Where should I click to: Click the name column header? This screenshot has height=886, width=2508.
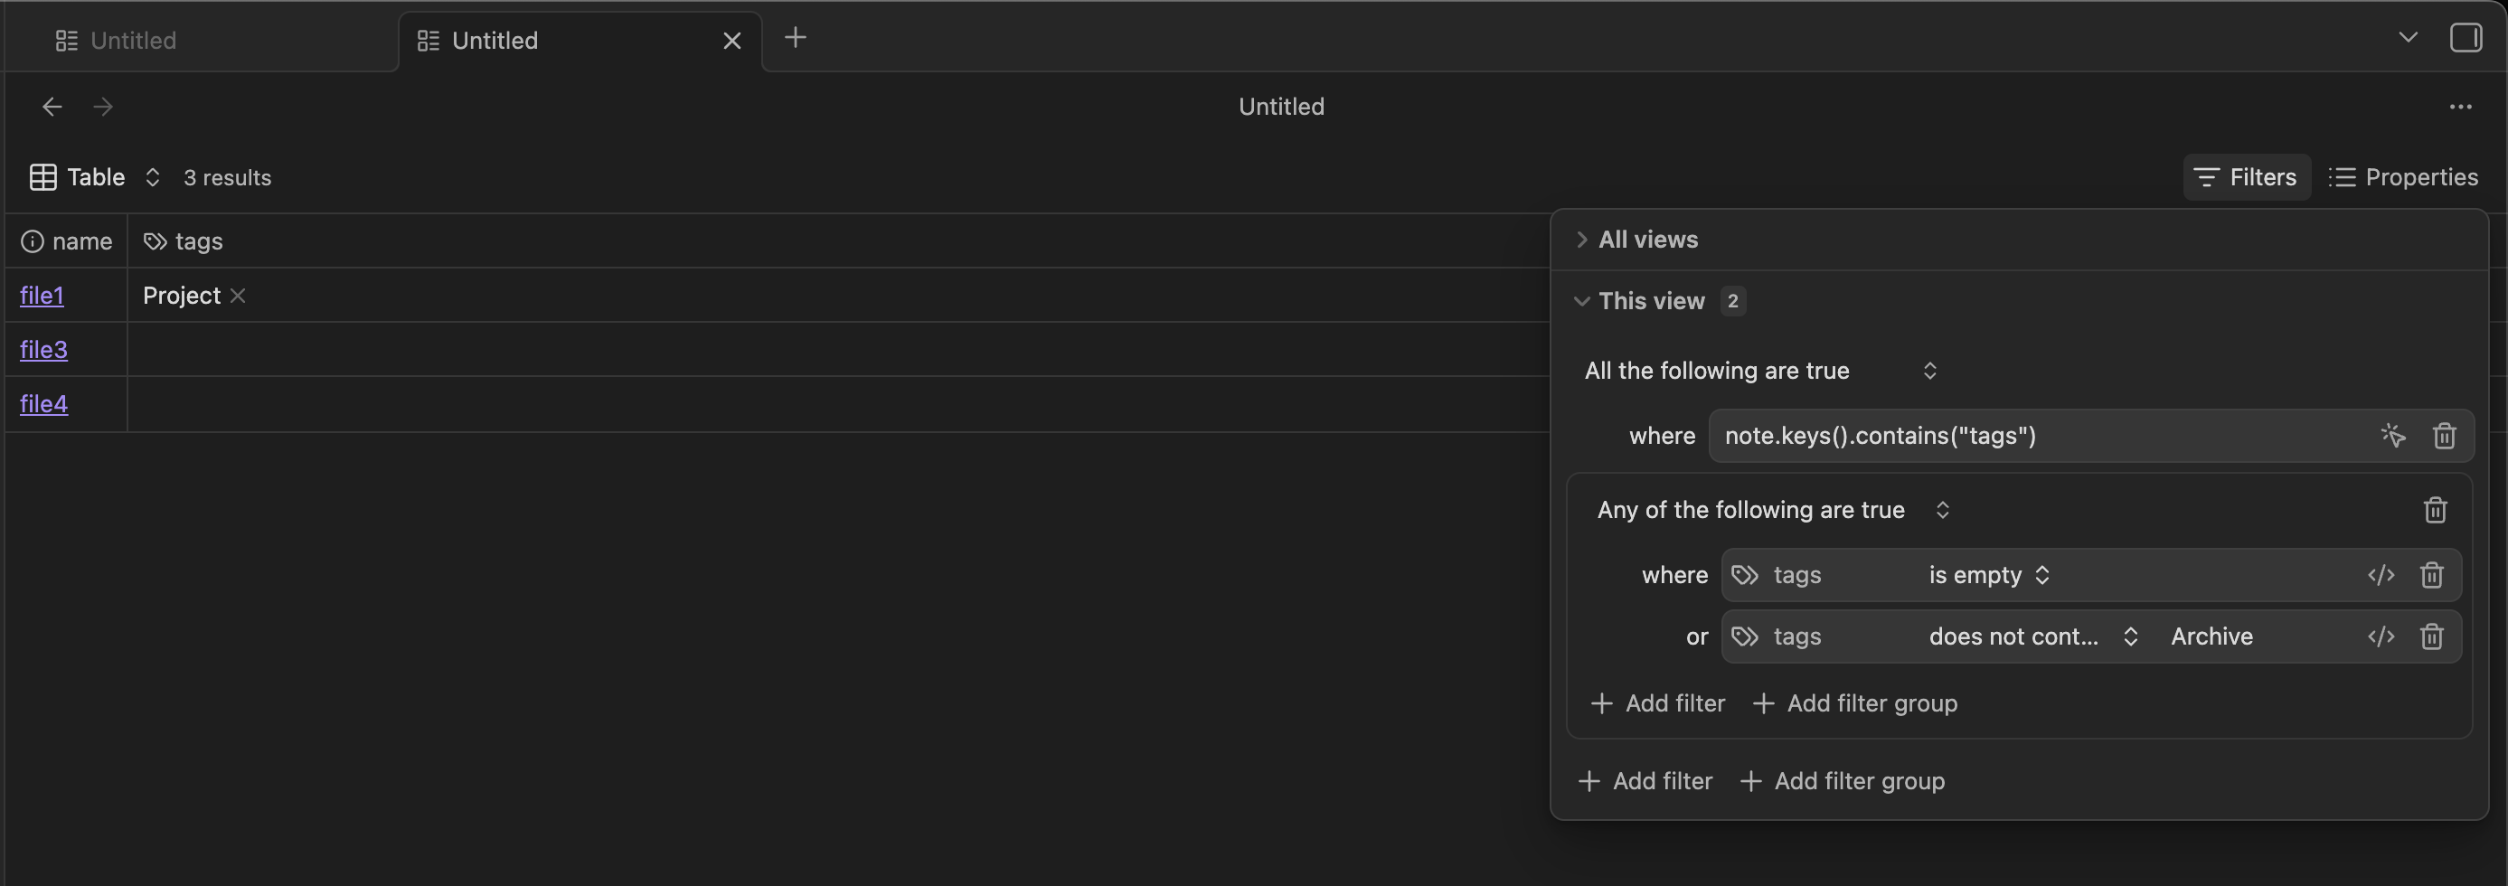pos(66,241)
